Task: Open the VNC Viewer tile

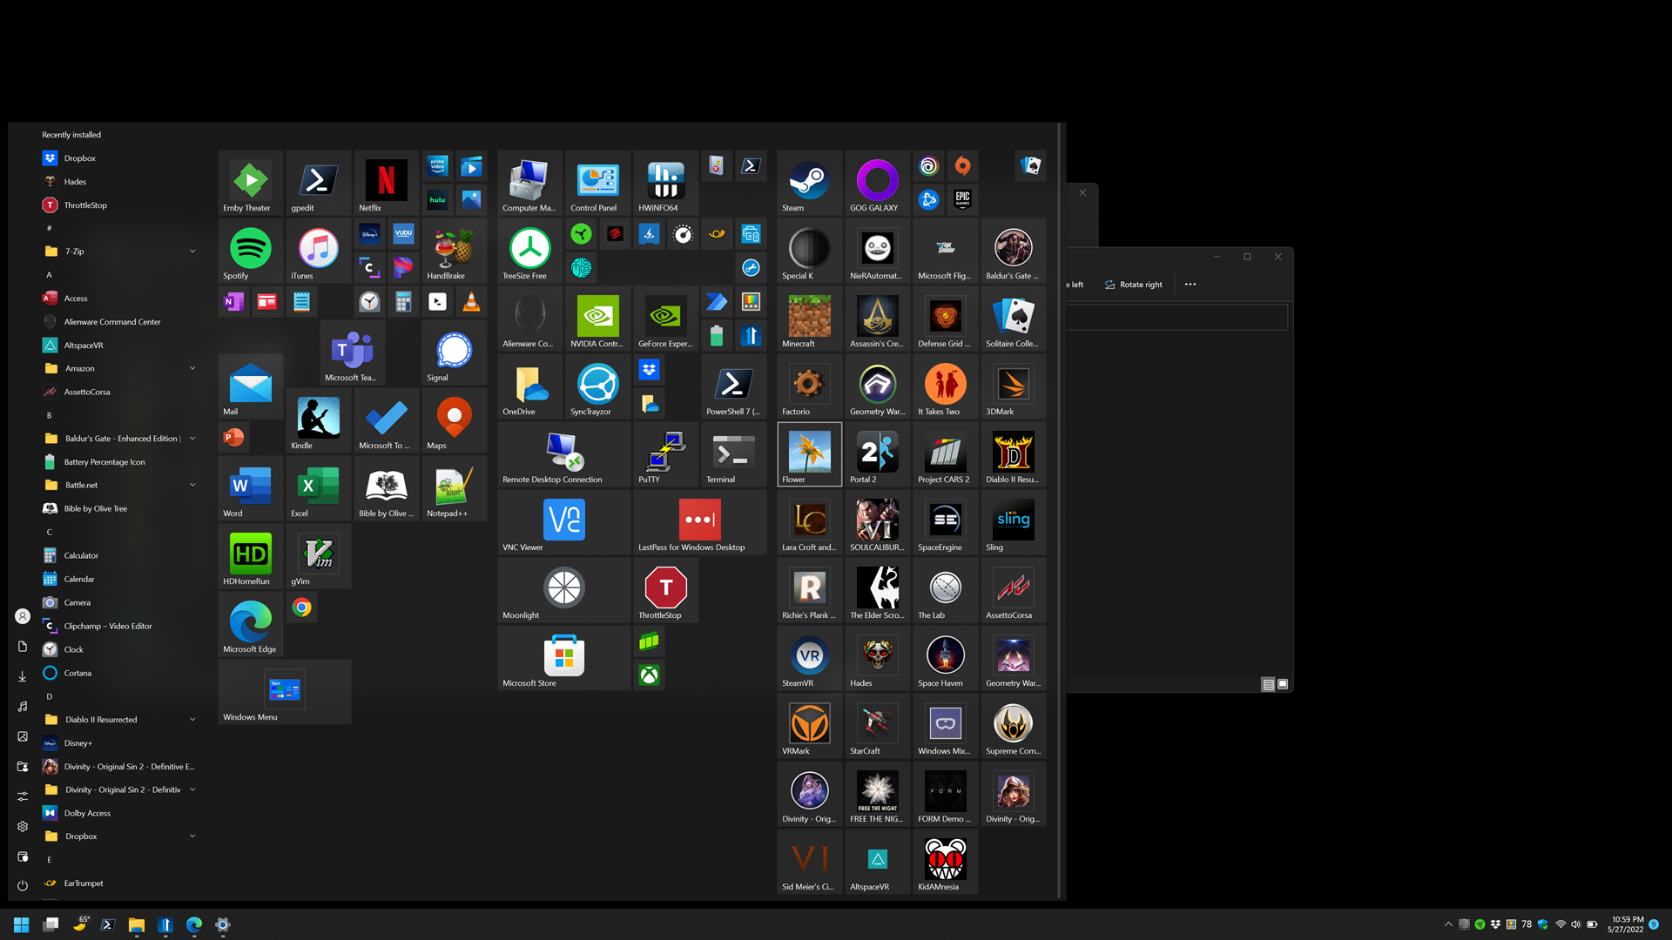Action: [x=564, y=521]
